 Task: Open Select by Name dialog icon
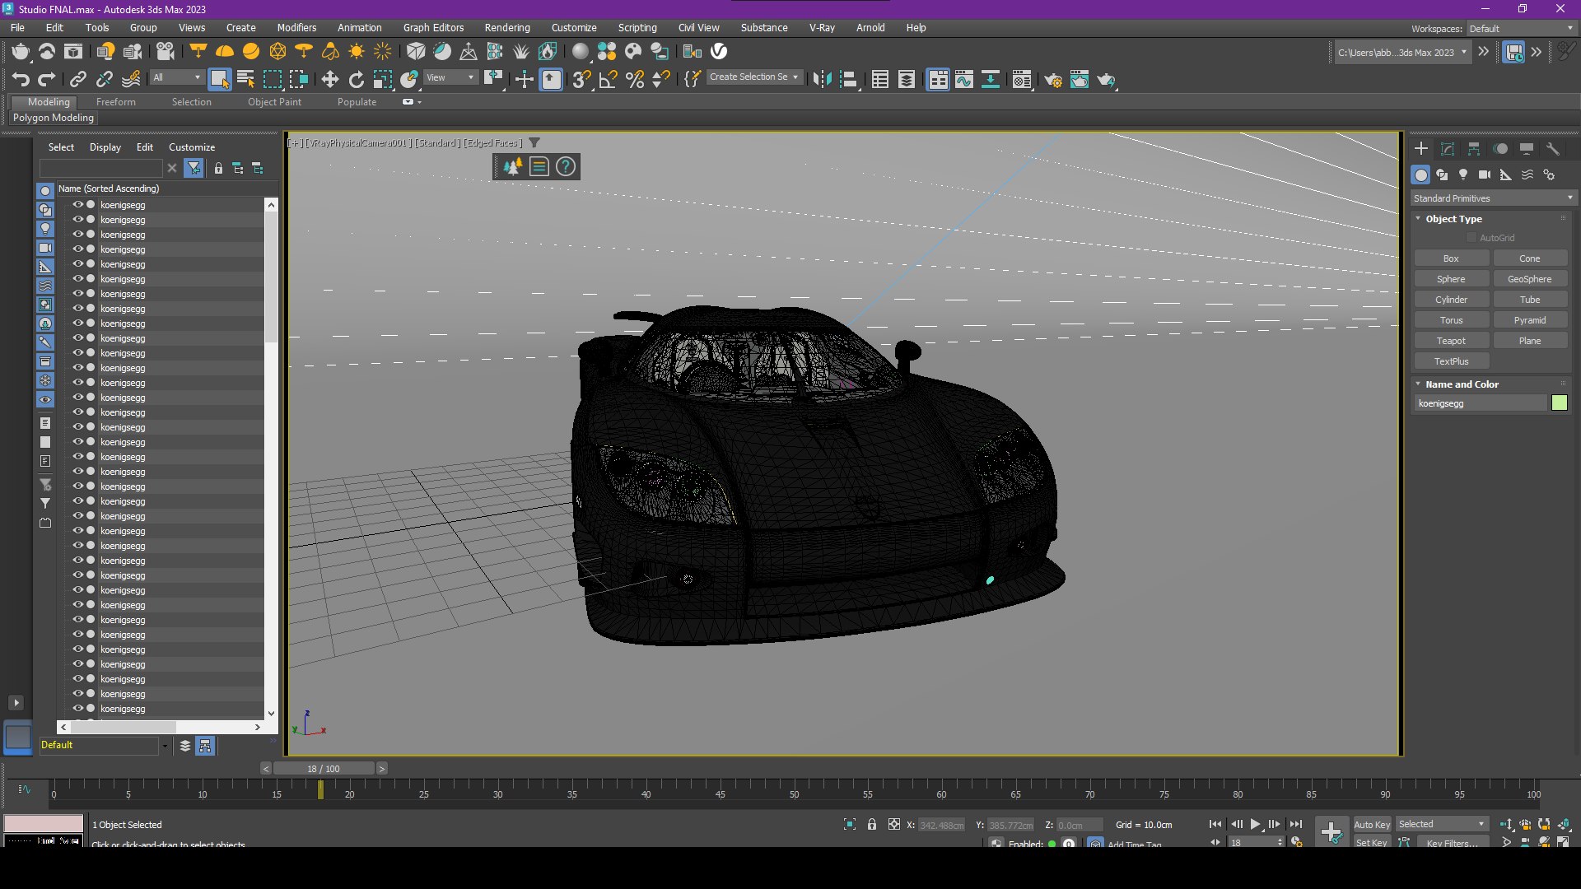245,80
